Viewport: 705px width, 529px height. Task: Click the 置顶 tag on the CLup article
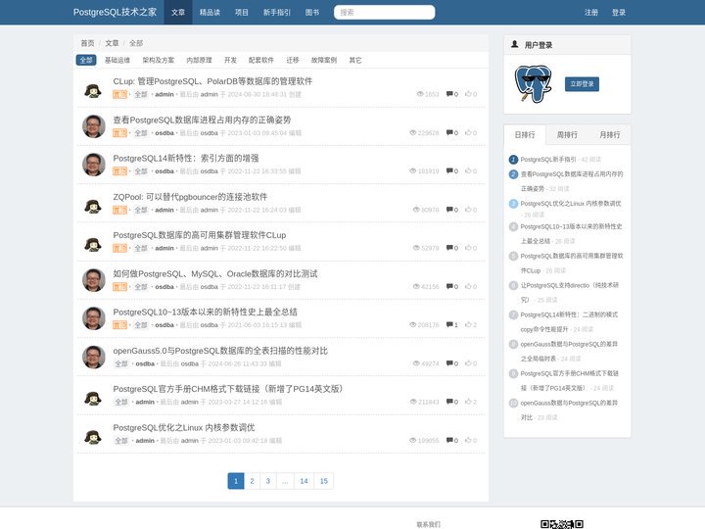[119, 94]
